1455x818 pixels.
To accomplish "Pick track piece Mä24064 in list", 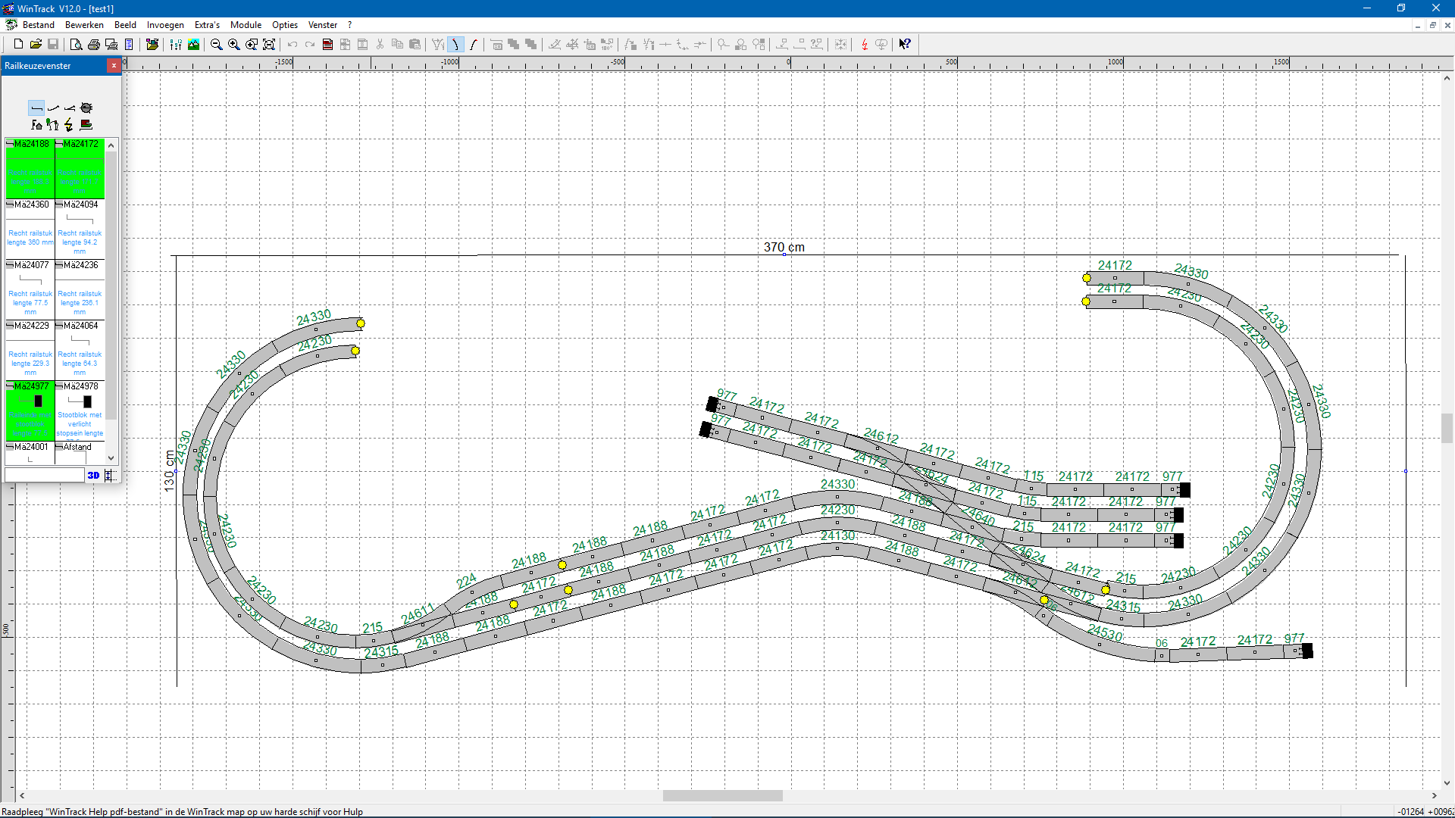I will coord(80,350).
